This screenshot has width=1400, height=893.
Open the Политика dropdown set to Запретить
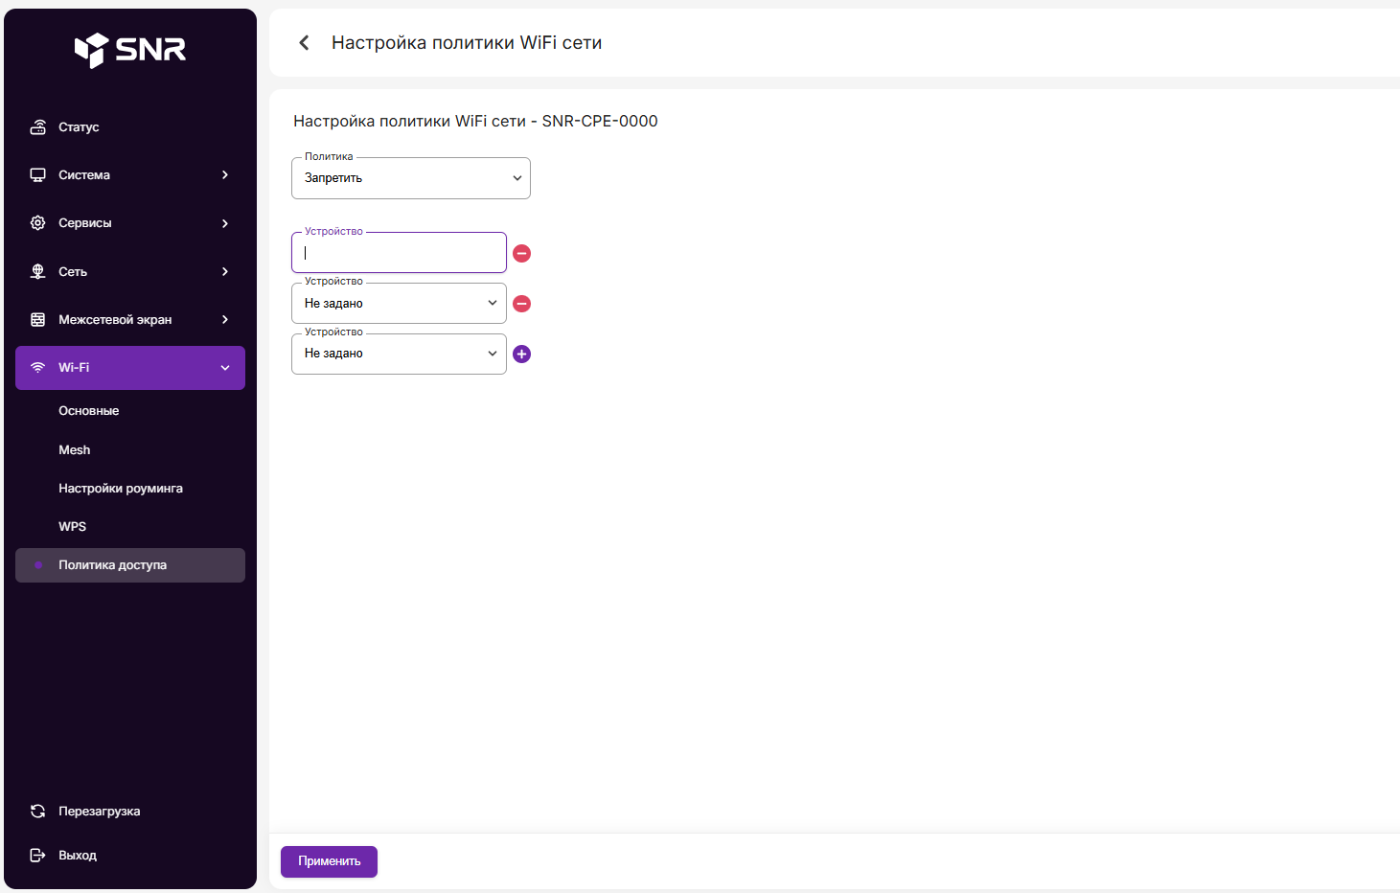(410, 178)
